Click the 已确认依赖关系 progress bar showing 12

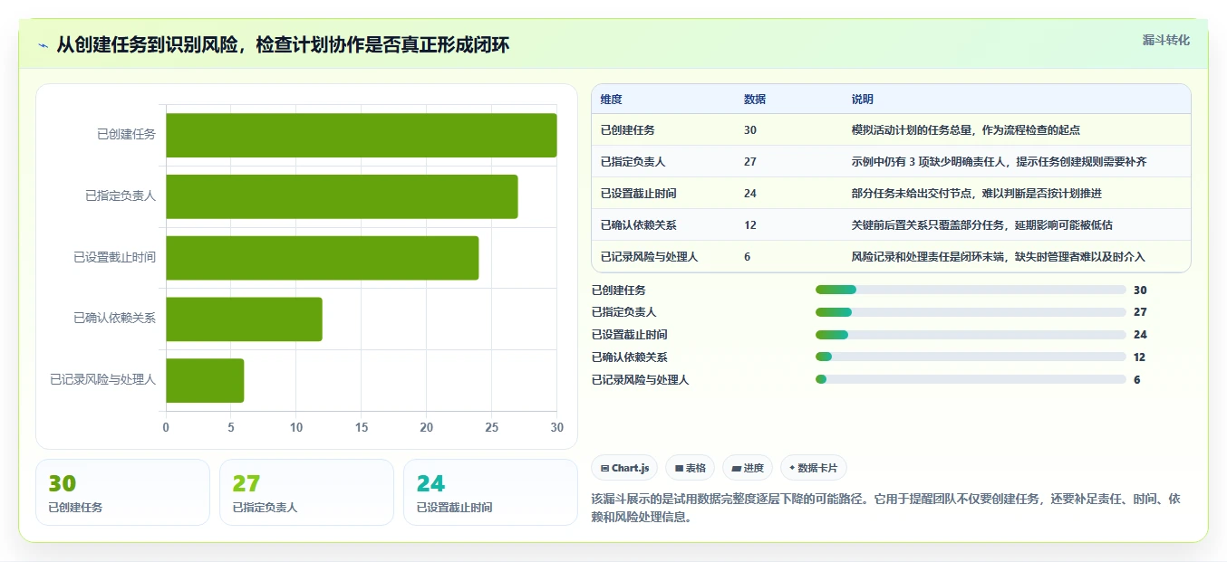[x=971, y=357]
